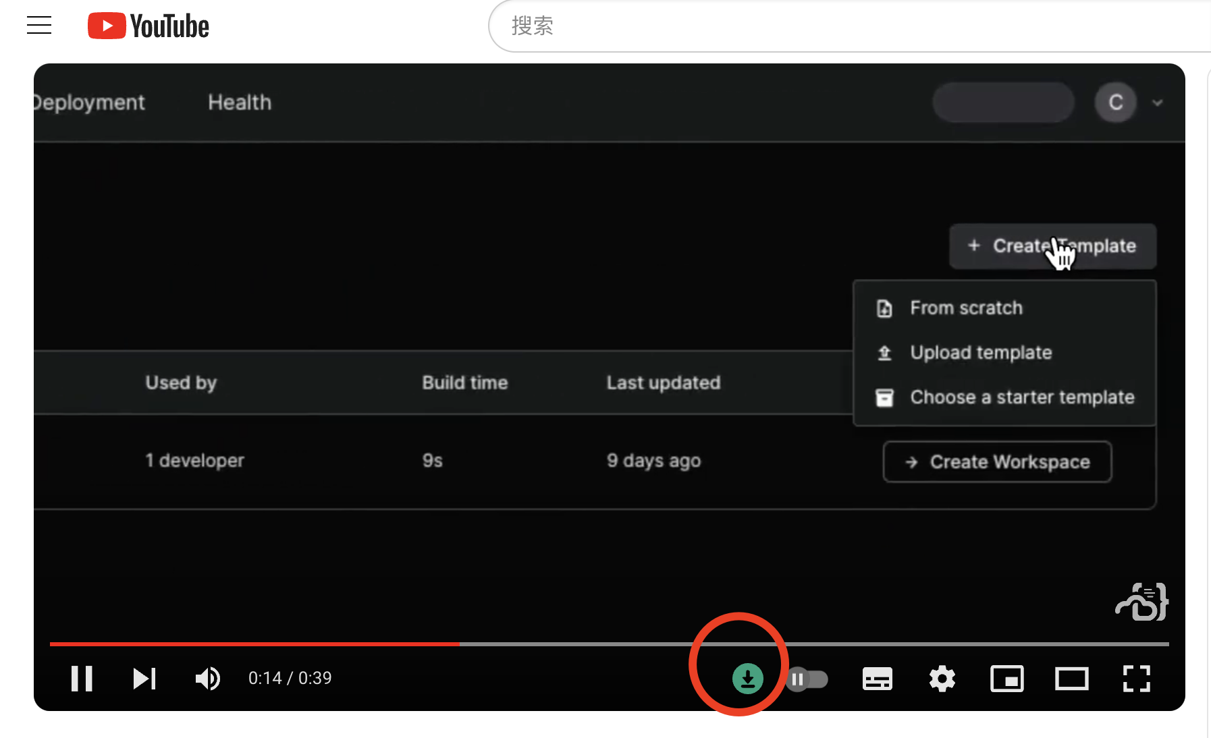Enable miniplayer mode
This screenshot has width=1211, height=738.
pos(1006,679)
